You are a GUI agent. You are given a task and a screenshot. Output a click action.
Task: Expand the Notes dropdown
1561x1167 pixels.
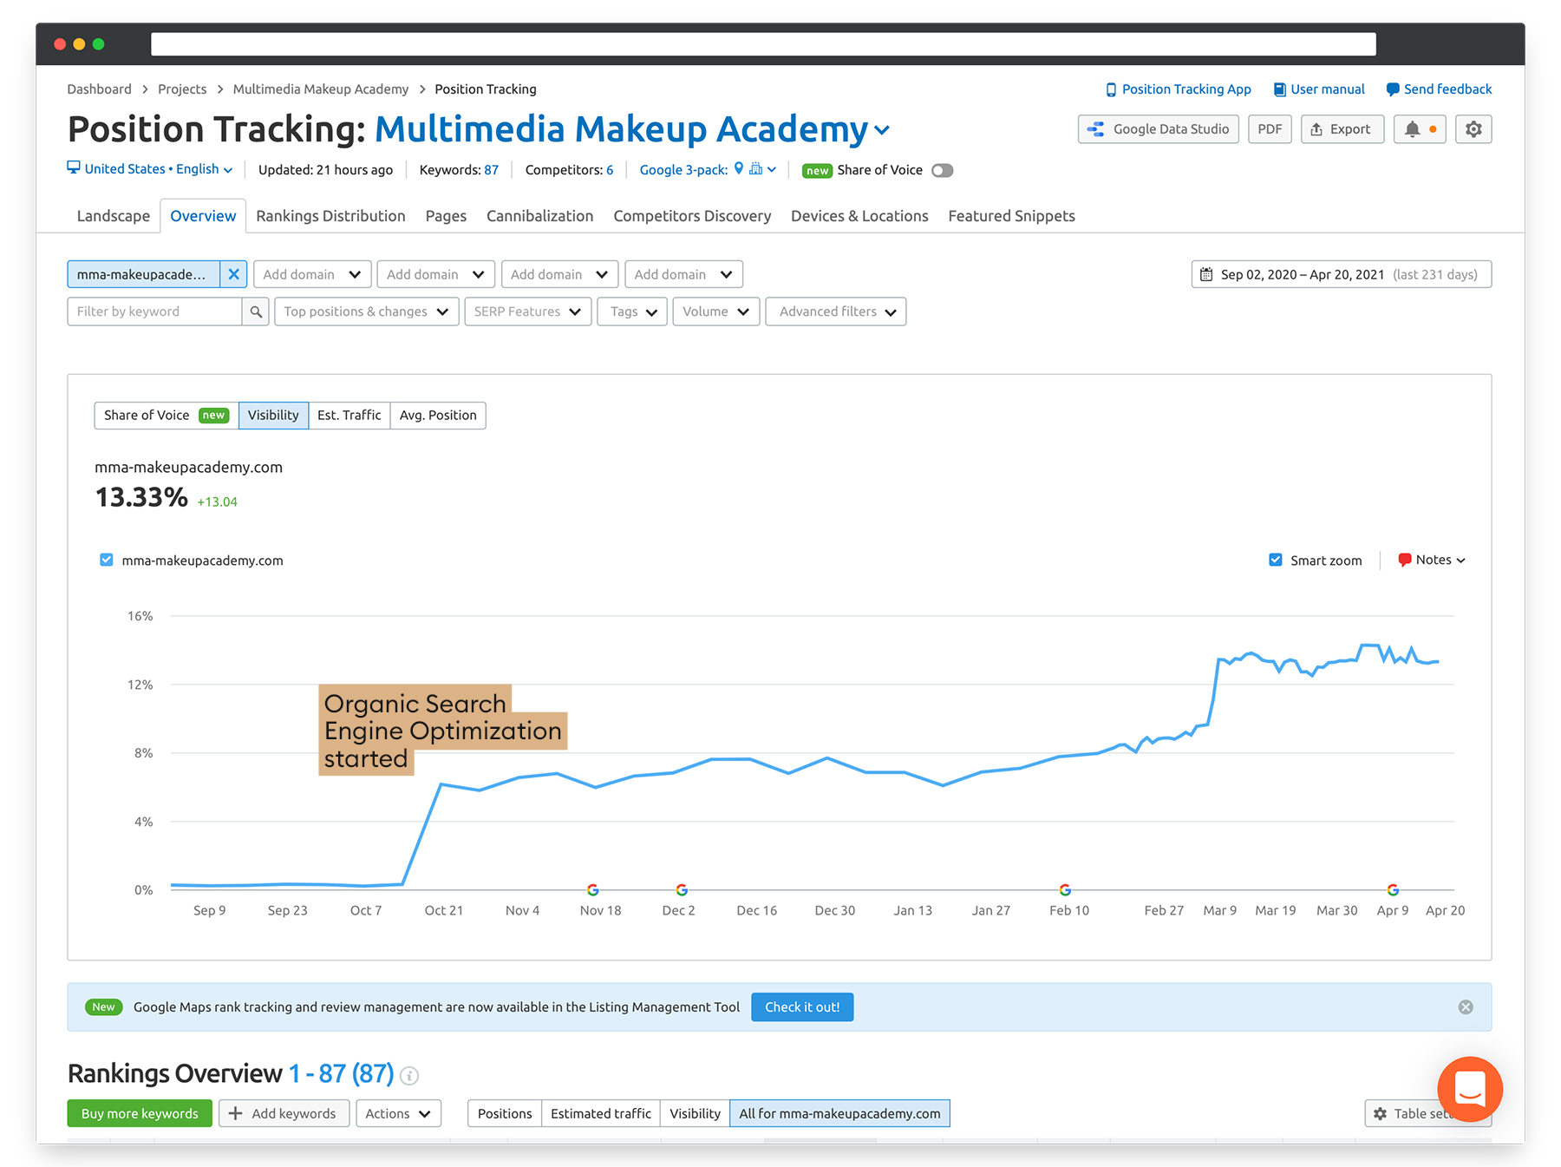(x=1432, y=560)
